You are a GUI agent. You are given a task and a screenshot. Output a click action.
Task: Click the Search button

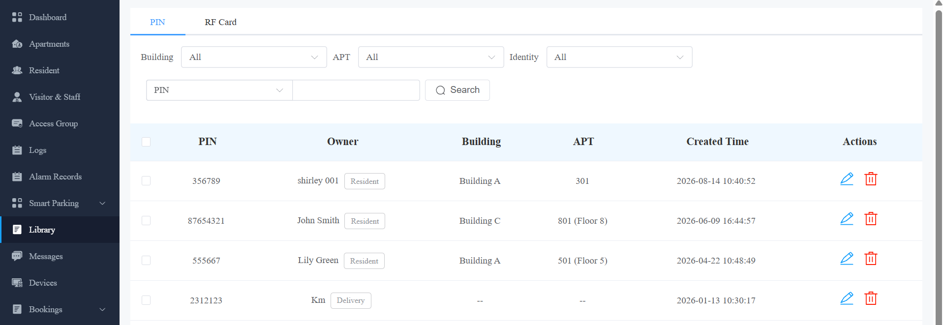457,90
